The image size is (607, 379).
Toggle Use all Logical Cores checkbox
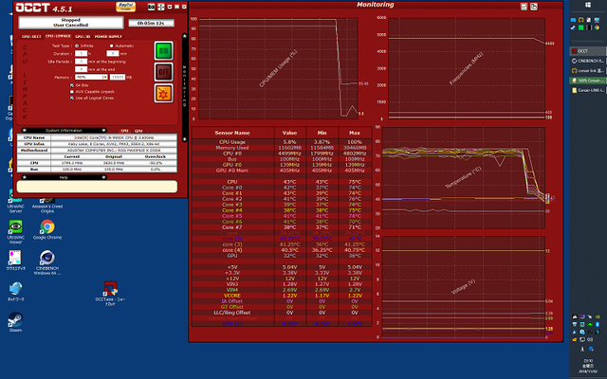pyautogui.click(x=72, y=99)
